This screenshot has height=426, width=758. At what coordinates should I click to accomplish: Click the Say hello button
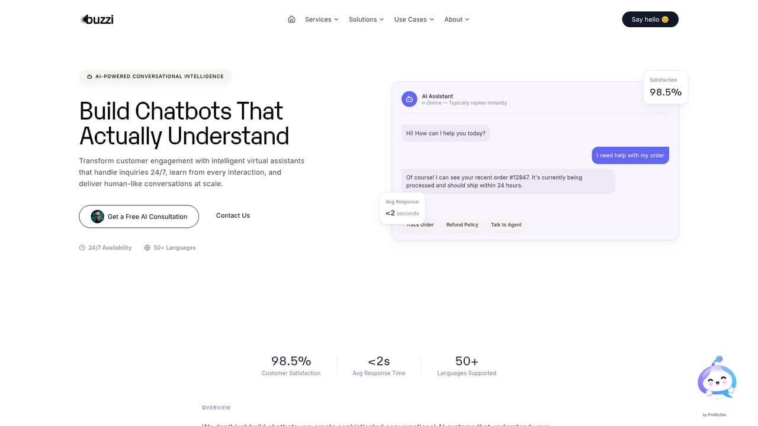(650, 20)
